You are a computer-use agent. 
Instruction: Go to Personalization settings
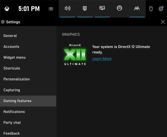coord(28,79)
